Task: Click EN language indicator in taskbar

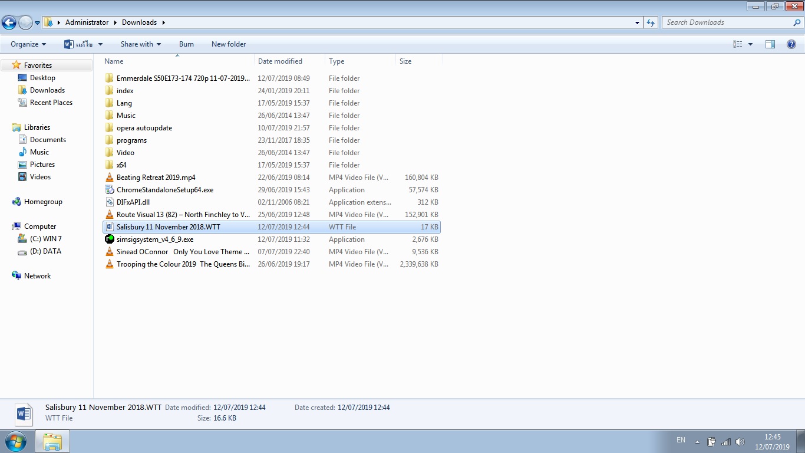Action: pyautogui.click(x=681, y=440)
